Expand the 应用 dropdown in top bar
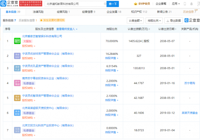 [x=184, y=4]
